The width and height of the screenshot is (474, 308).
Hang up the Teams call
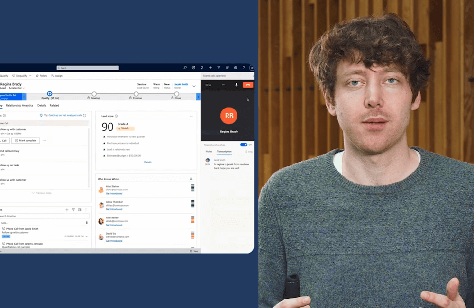click(x=248, y=85)
